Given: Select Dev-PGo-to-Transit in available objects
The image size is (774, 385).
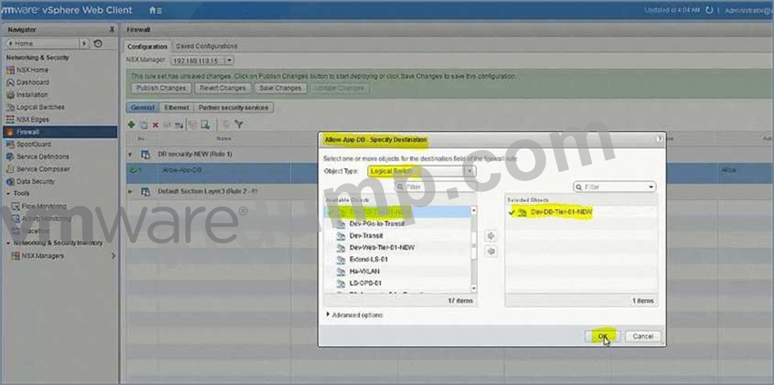Looking at the screenshot, I should pyautogui.click(x=377, y=224).
